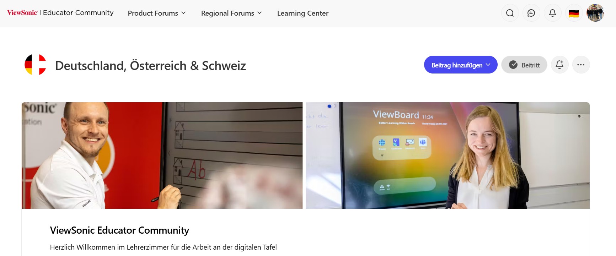
Task: Toggle the Beitritt membership button
Action: 524,65
